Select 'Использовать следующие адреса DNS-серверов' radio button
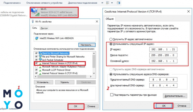This screenshot has height=112, width=193. tap(111, 74)
